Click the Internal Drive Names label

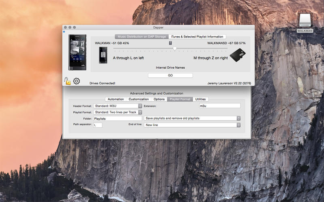[x=170, y=67]
